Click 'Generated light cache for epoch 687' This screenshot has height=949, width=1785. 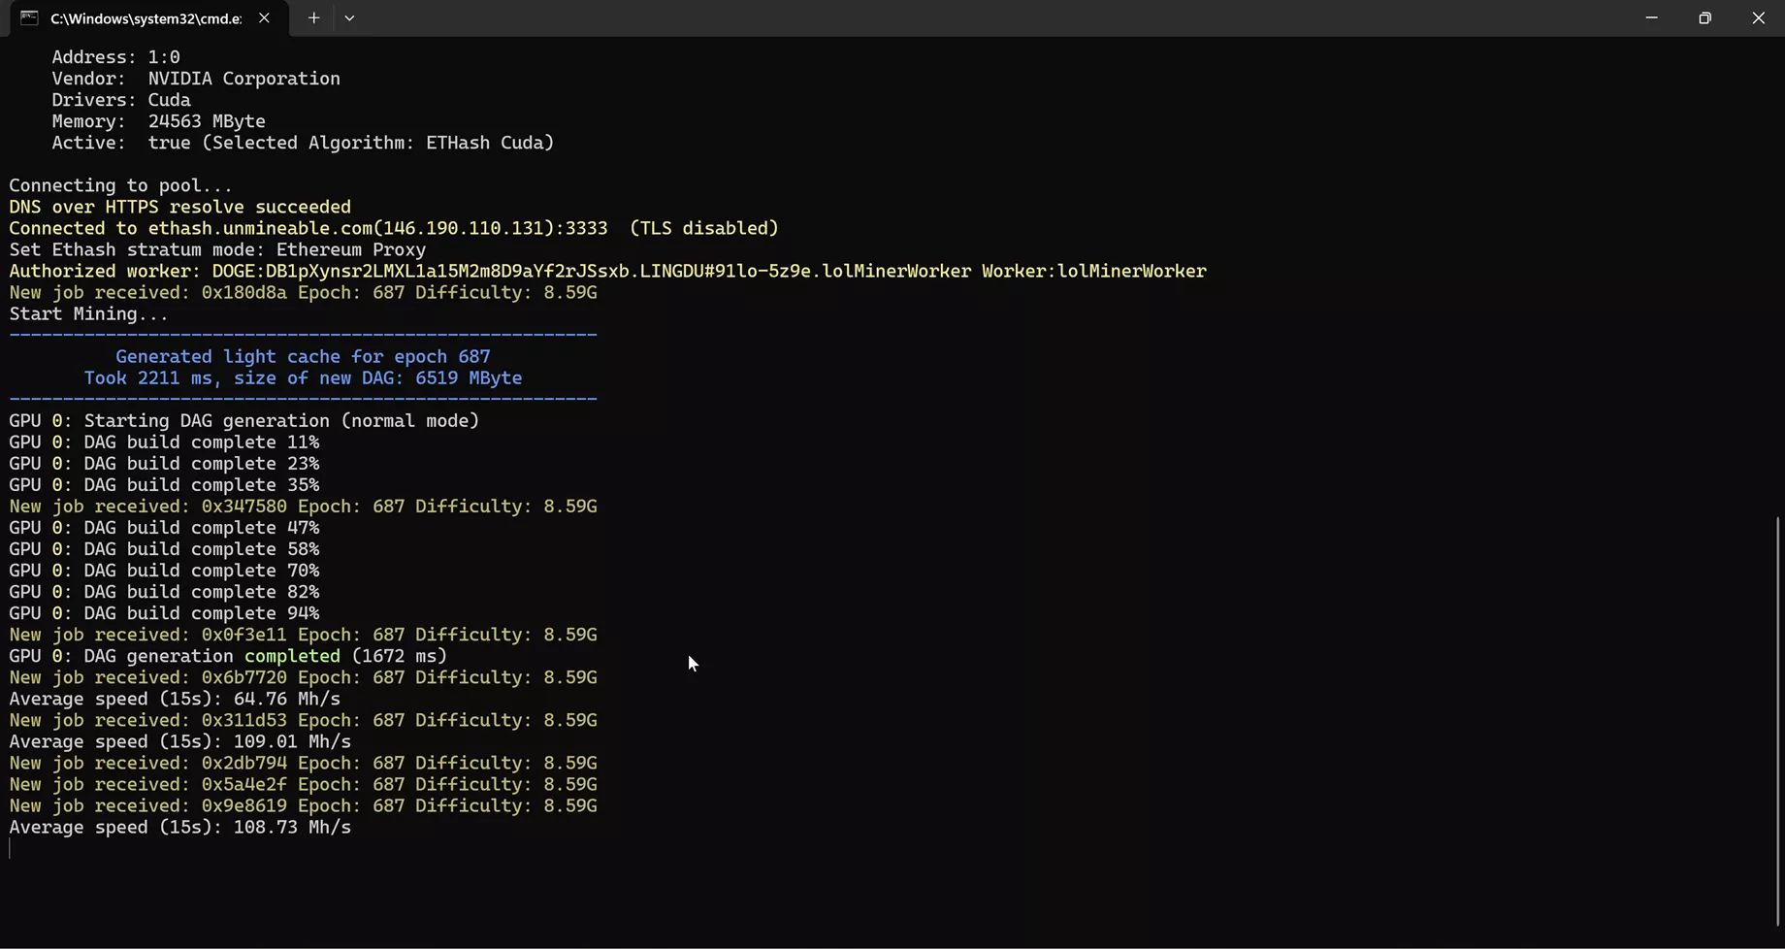(303, 356)
